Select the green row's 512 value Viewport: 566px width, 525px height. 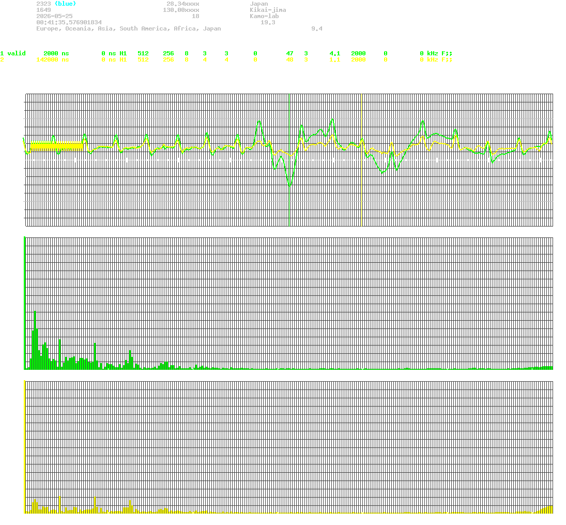point(143,53)
